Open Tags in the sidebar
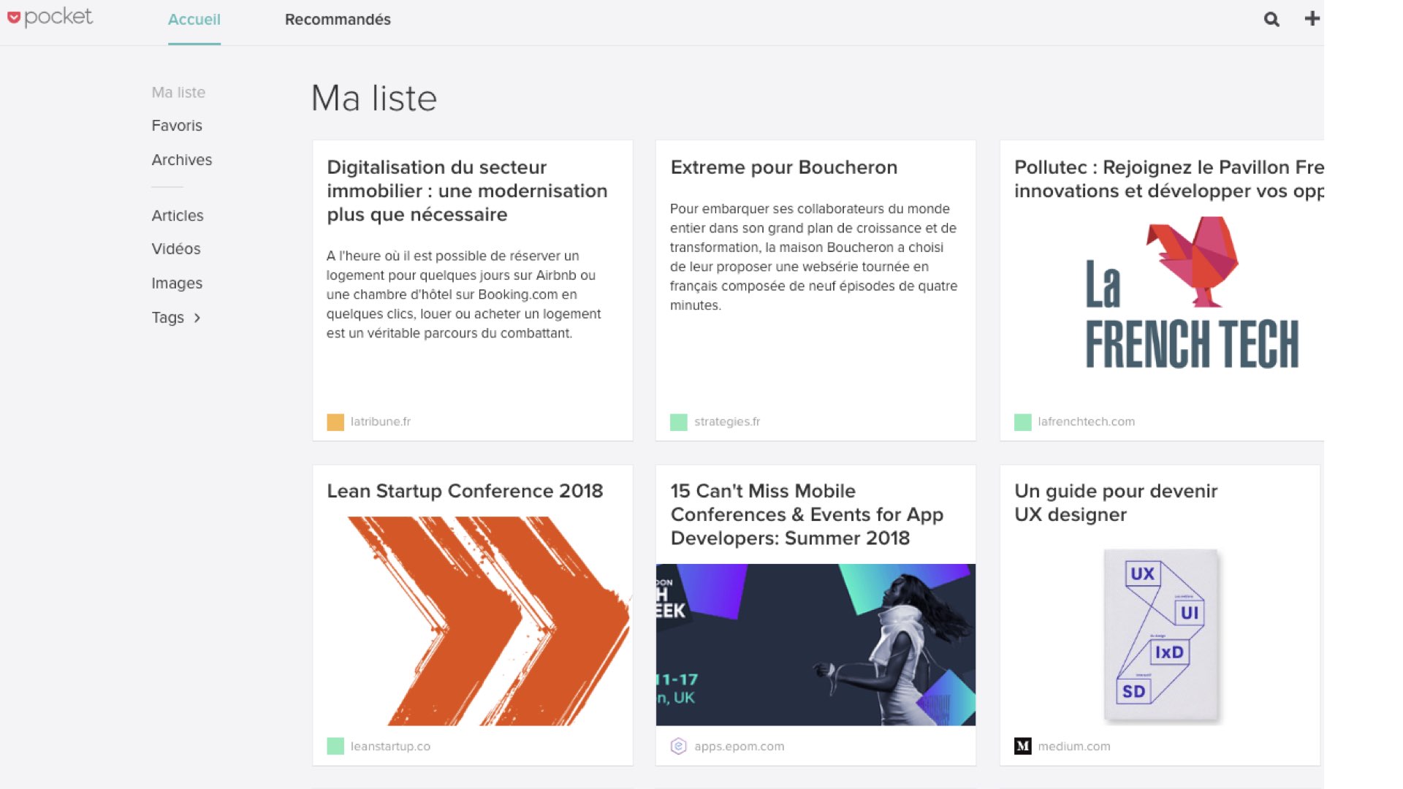 pos(168,318)
